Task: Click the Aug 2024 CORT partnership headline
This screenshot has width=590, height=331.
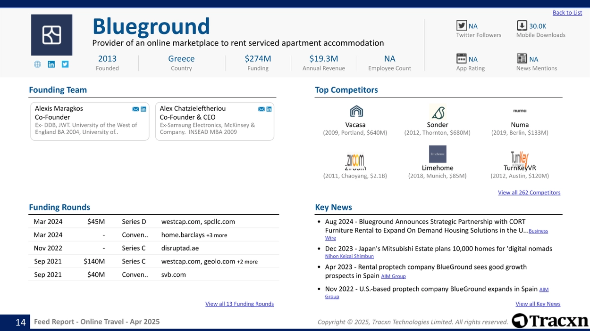Action: [426, 226]
